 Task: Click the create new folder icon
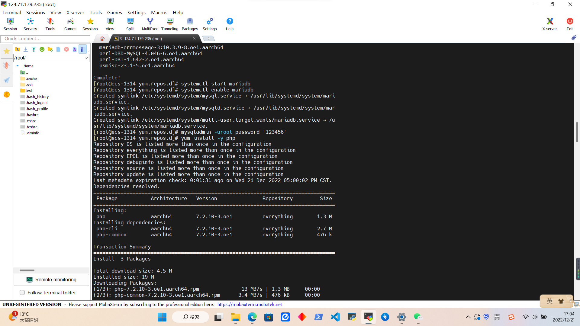50,49
